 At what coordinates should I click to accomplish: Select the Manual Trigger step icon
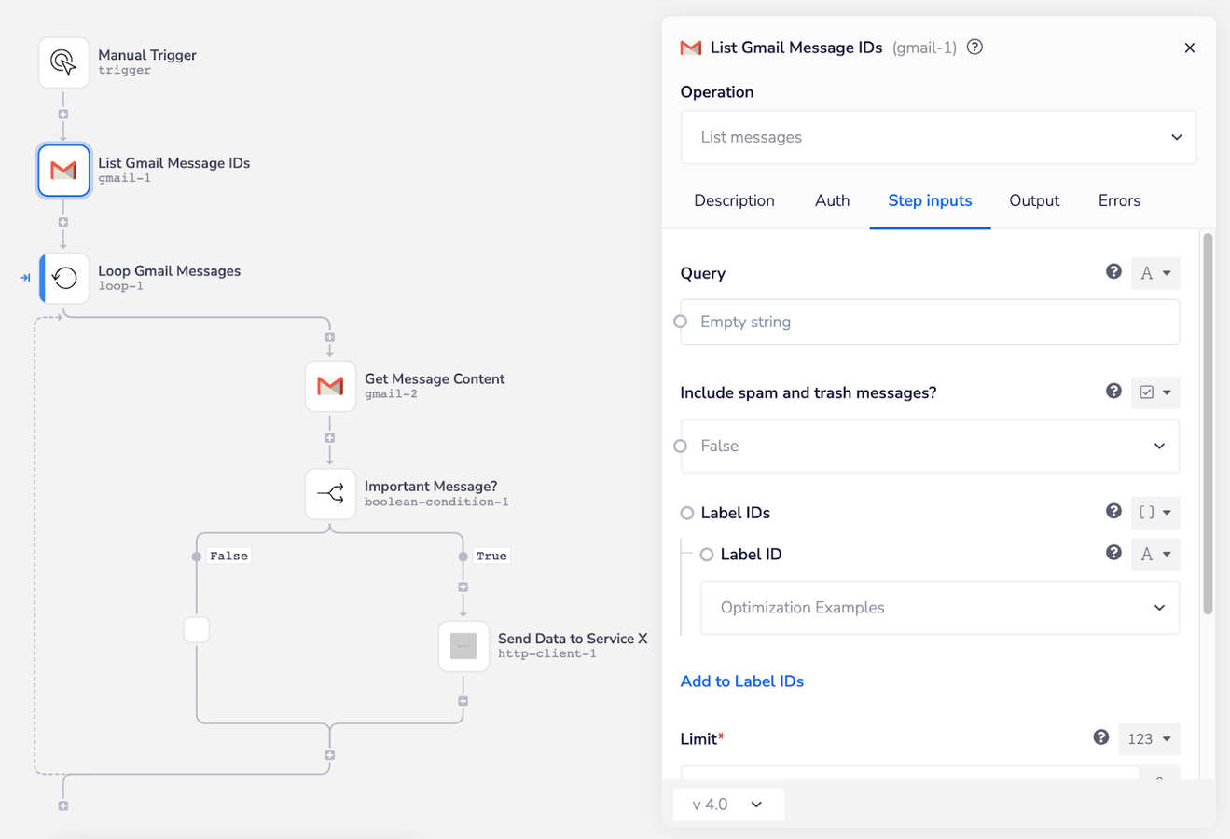pyautogui.click(x=63, y=62)
